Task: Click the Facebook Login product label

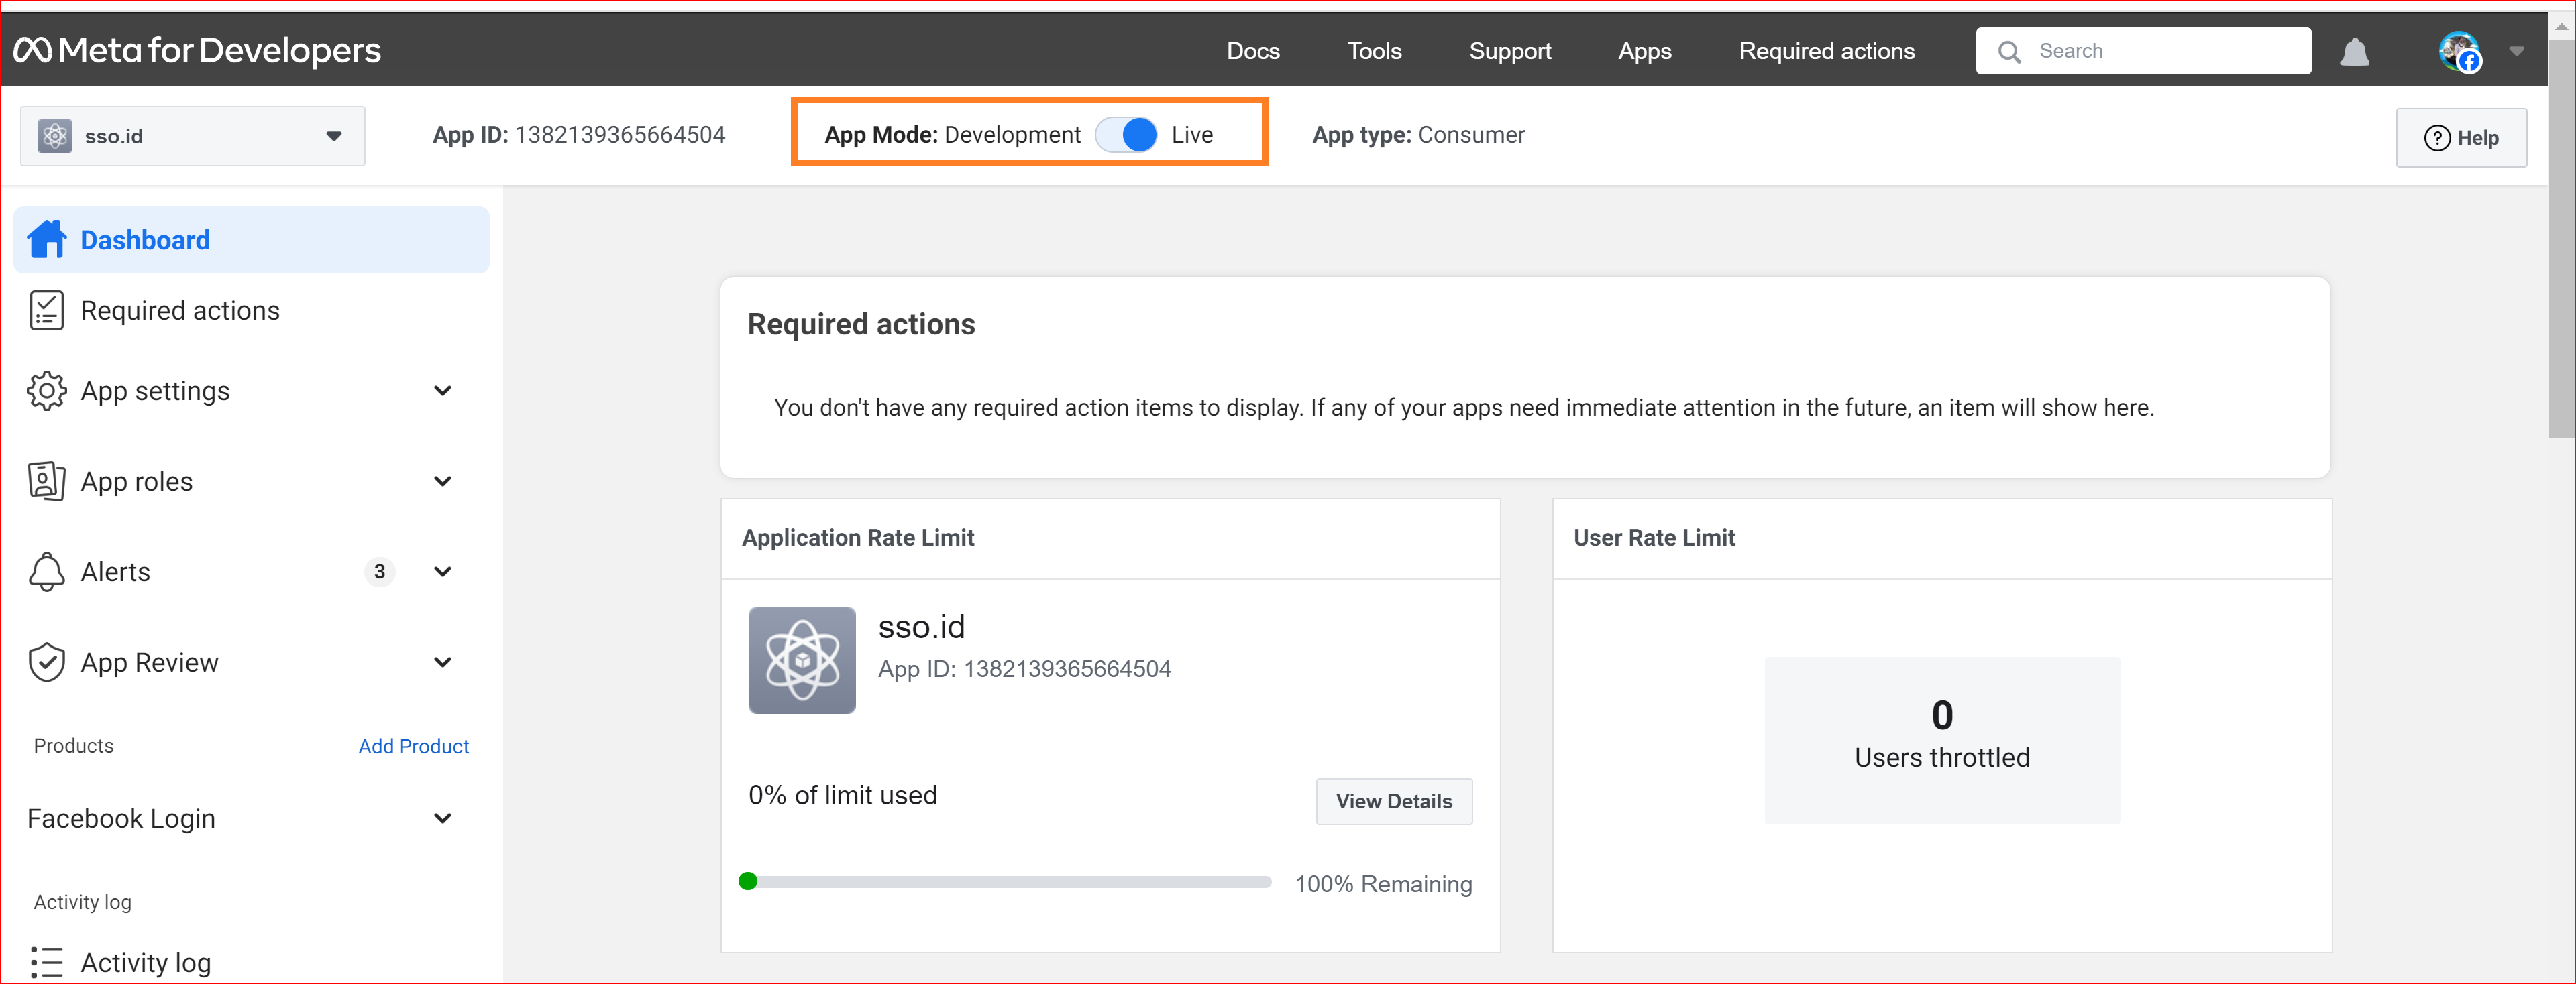Action: pos(121,818)
